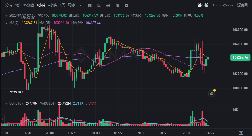Open the indicator settings list icon

(x=117, y=5)
